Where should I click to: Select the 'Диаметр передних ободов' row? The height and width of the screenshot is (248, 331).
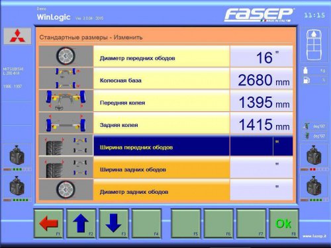(162, 56)
